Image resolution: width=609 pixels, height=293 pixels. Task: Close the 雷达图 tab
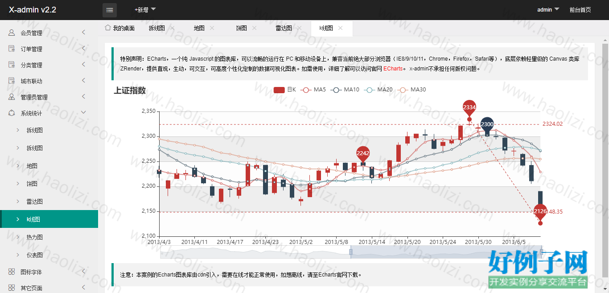coord(299,28)
